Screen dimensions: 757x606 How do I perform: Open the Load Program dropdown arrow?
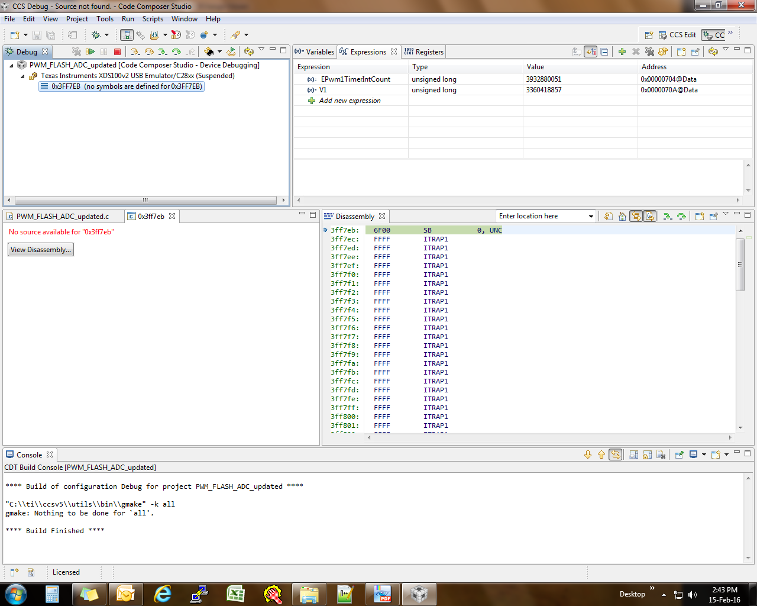(165, 35)
